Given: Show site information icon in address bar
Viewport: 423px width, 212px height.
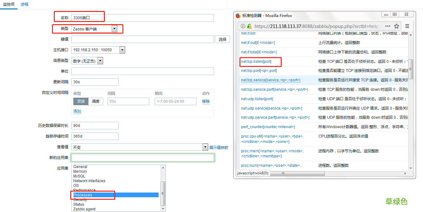Looking at the screenshot, I should [243, 26].
